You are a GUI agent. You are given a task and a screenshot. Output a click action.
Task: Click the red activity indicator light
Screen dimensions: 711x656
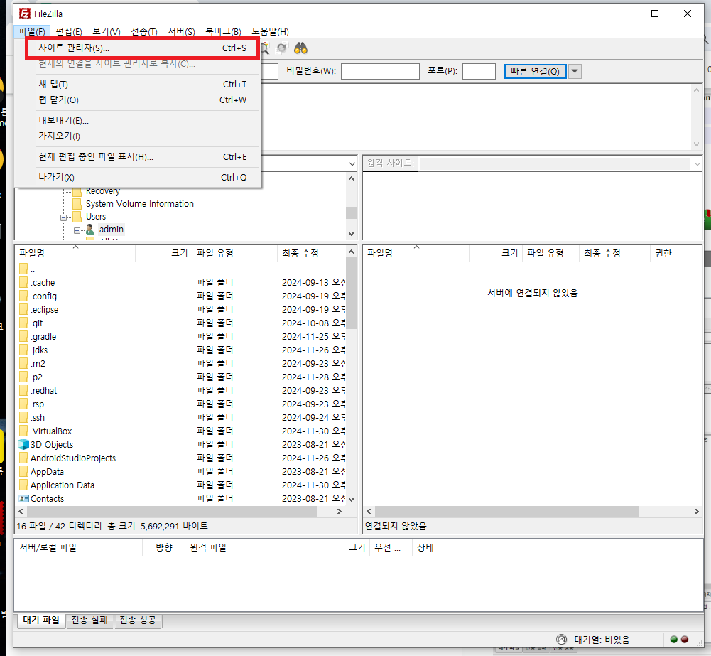coord(685,639)
